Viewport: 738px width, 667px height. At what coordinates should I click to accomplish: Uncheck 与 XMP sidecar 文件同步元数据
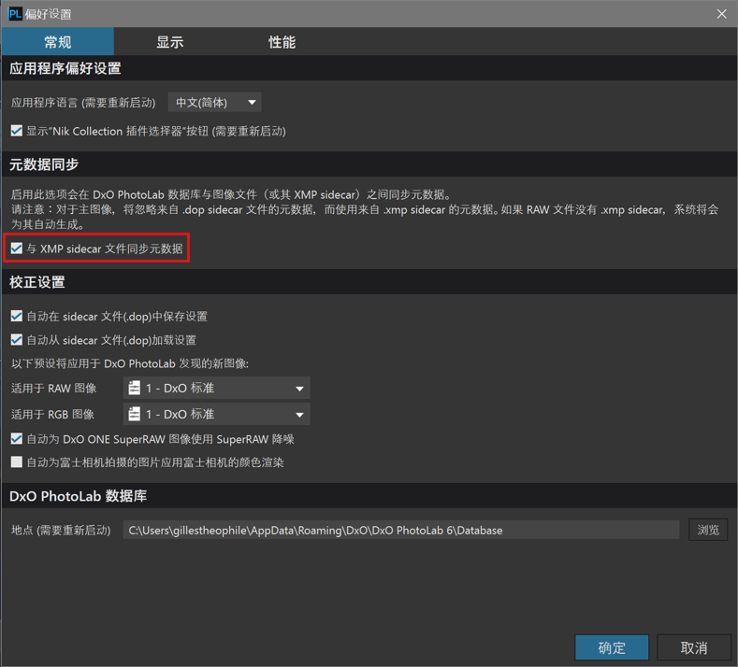point(17,248)
